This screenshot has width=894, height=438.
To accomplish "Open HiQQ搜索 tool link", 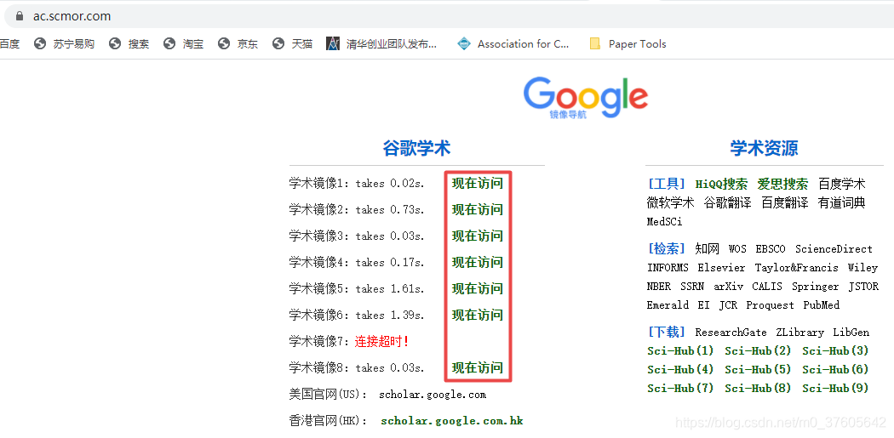I will point(721,184).
